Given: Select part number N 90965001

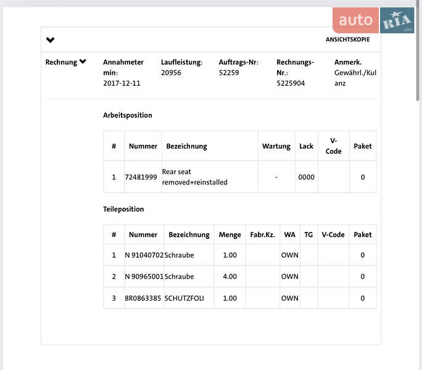Looking at the screenshot, I should (144, 276).
